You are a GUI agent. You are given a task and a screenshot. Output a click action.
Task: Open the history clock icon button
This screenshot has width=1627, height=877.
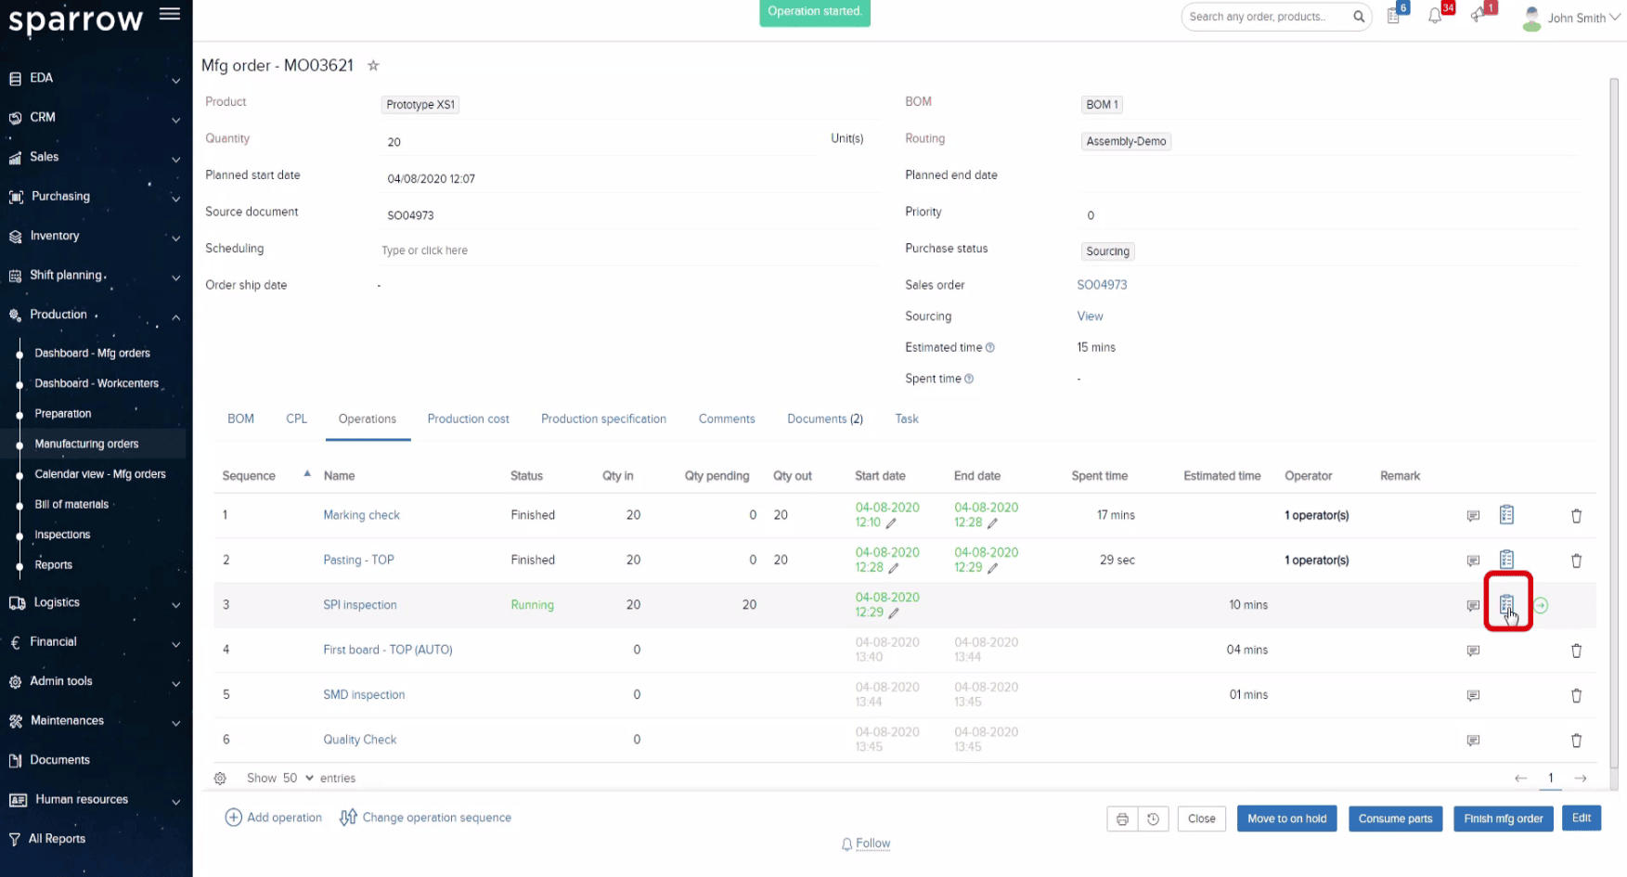(x=1153, y=819)
